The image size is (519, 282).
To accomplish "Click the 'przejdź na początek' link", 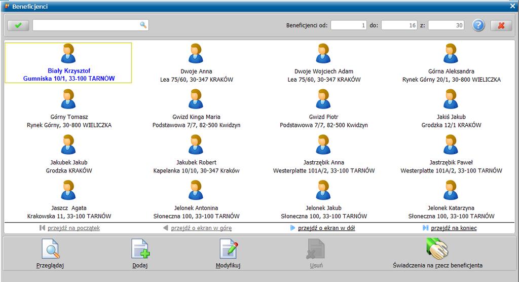I will point(73,228).
